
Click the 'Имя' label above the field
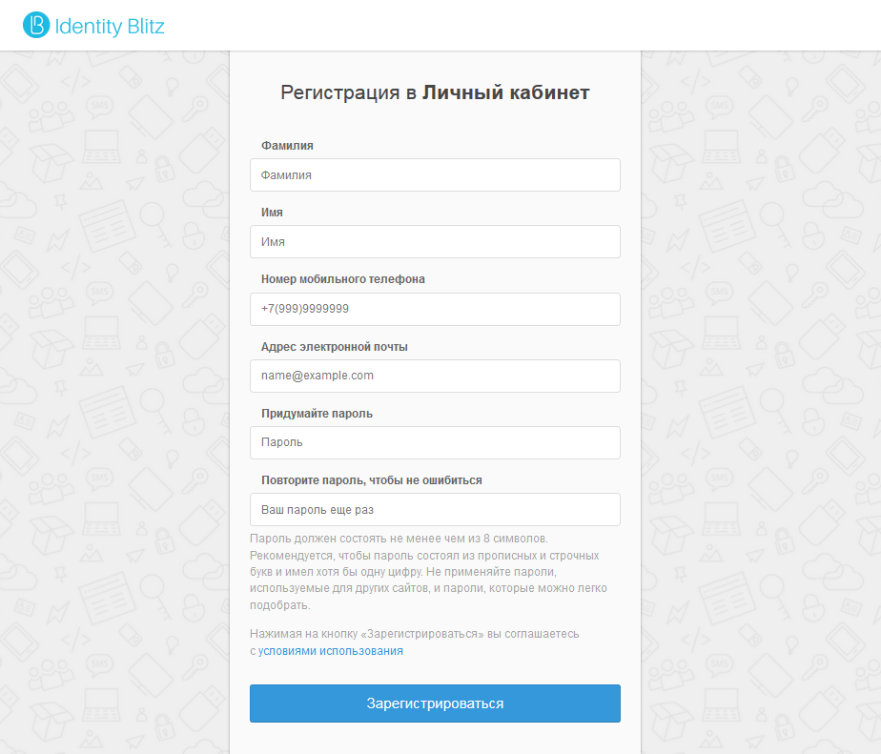[272, 213]
